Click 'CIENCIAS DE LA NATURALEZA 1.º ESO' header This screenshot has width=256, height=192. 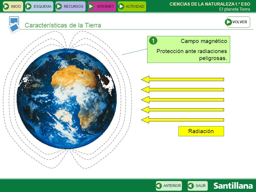210,4
